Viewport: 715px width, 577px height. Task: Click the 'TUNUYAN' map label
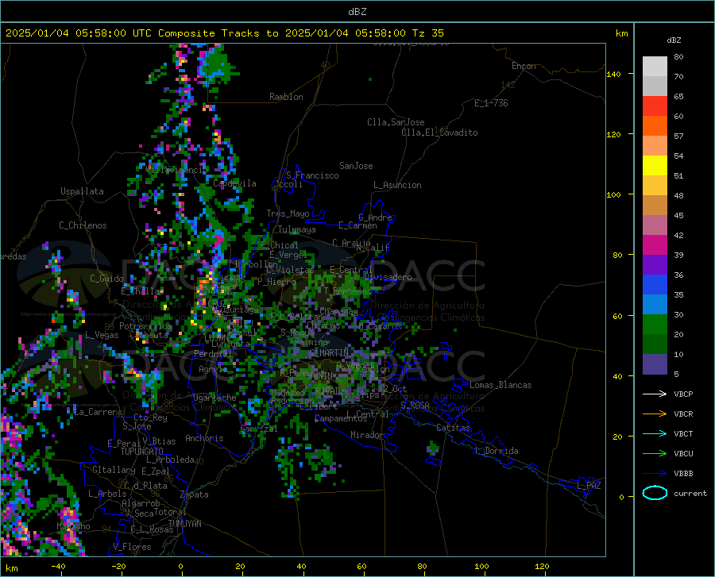tap(184, 523)
